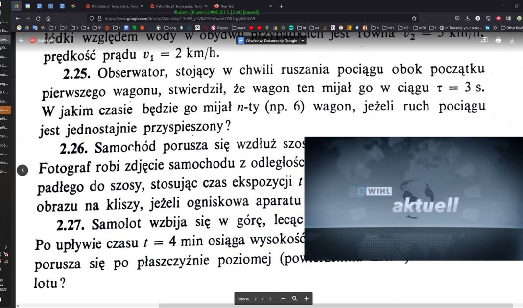The image size is (523, 308).
Task: Click the magnifier reset zoom icon
Action: click(x=295, y=299)
